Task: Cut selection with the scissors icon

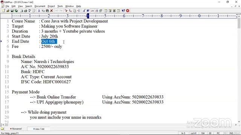Action: pyautogui.click(x=39, y=11)
